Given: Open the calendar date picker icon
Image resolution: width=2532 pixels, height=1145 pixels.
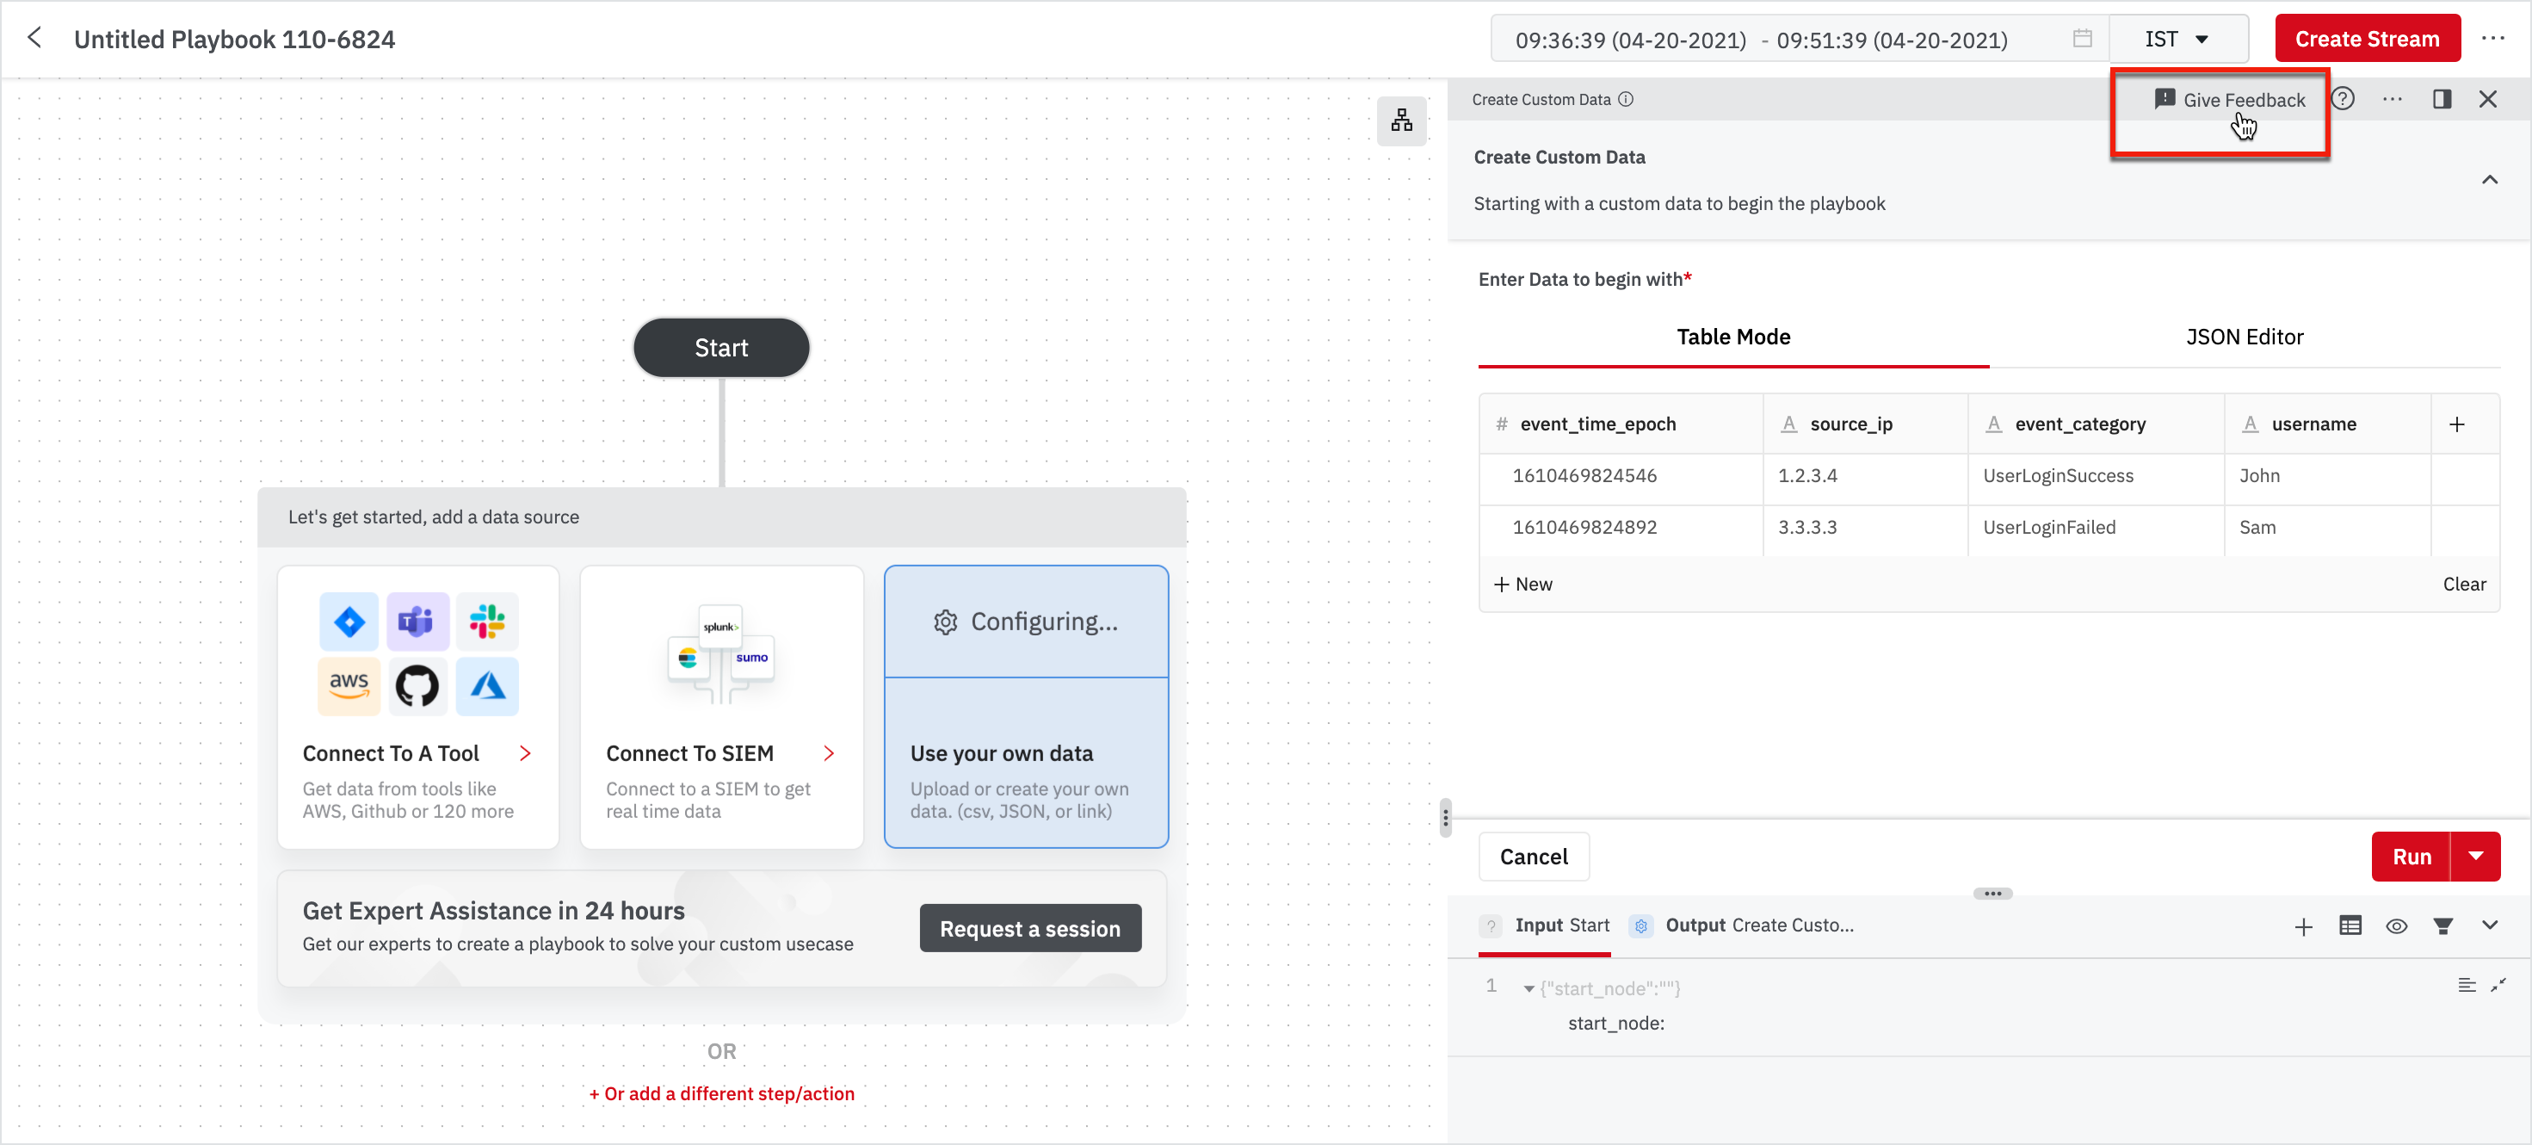Looking at the screenshot, I should click(x=2082, y=40).
